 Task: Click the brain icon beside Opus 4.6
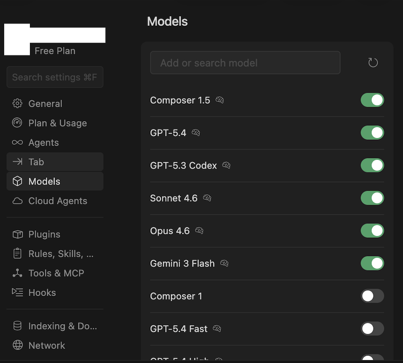tap(199, 231)
